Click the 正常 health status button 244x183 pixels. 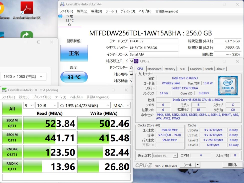[74, 53]
